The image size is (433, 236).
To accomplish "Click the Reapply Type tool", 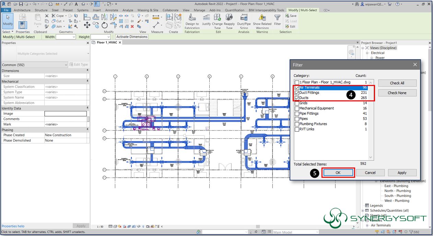I will click(229, 21).
